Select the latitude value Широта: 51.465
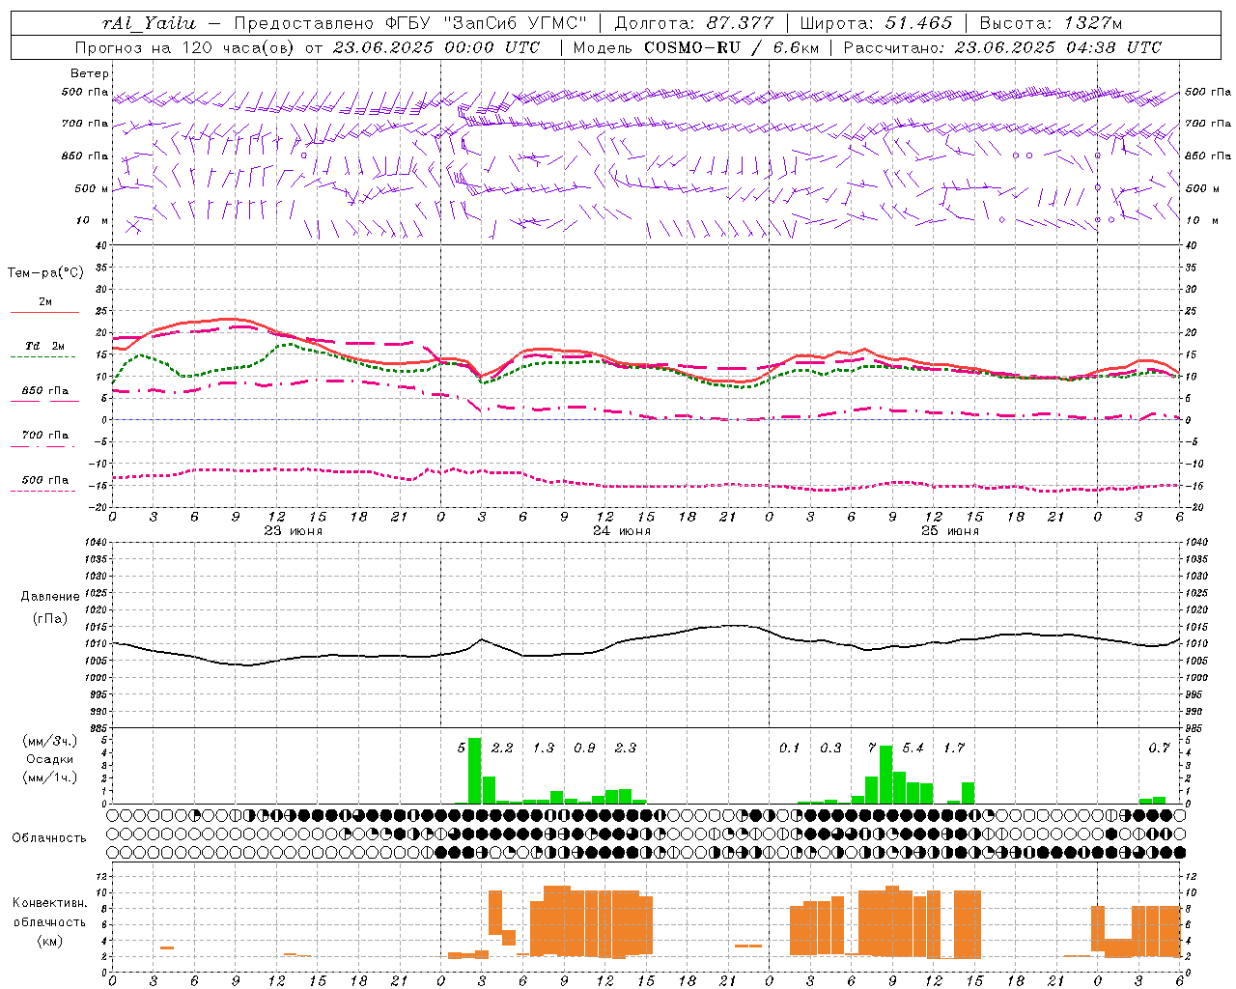The height and width of the screenshot is (989, 1236). 876,23
